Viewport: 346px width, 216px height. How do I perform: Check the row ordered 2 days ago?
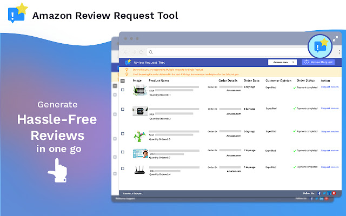[123, 133]
